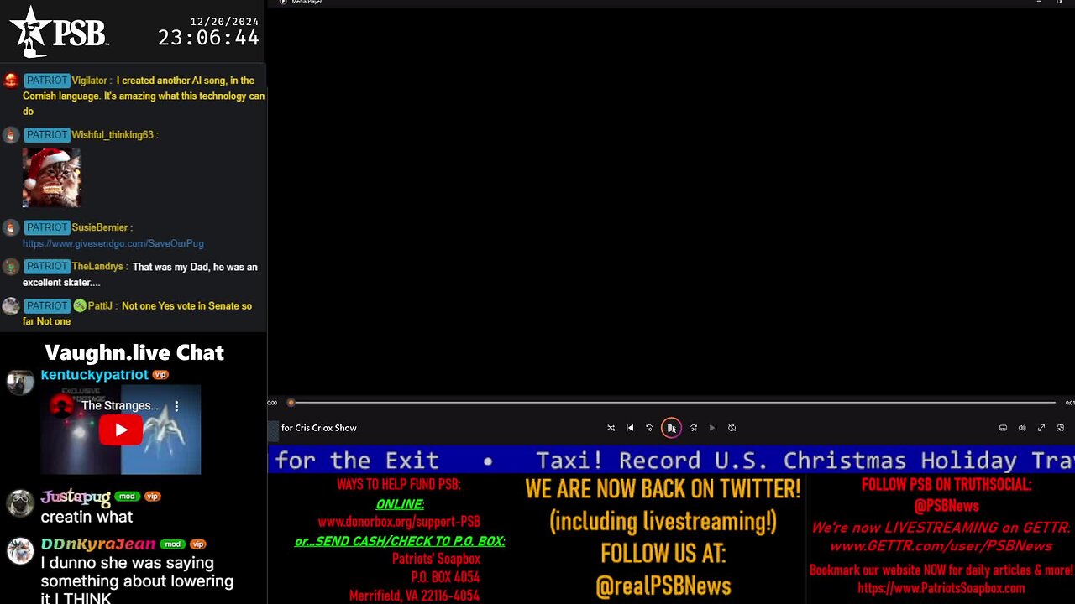Click the @realPSBNews Twitter handle
This screenshot has width=1075, height=604.
point(663,586)
